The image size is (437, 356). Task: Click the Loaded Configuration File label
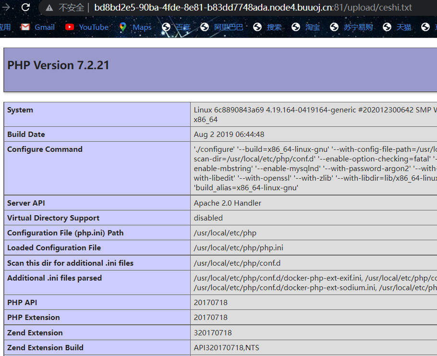coord(54,248)
